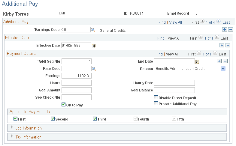
Task: Open the Rate Code lookup magnifier
Action: [x=94, y=69]
